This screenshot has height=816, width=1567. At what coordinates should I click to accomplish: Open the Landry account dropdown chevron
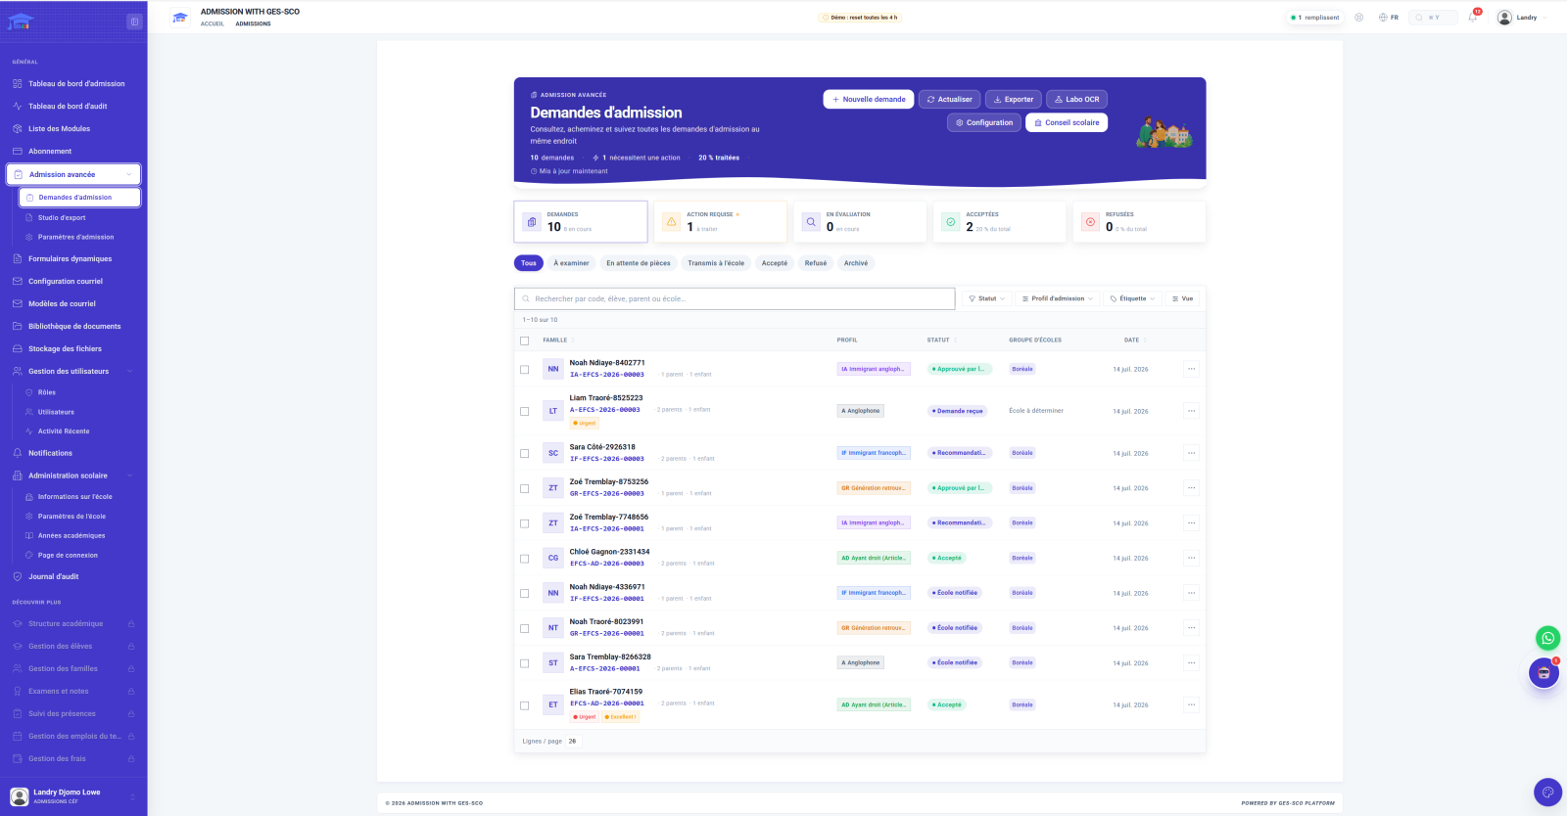click(1544, 18)
